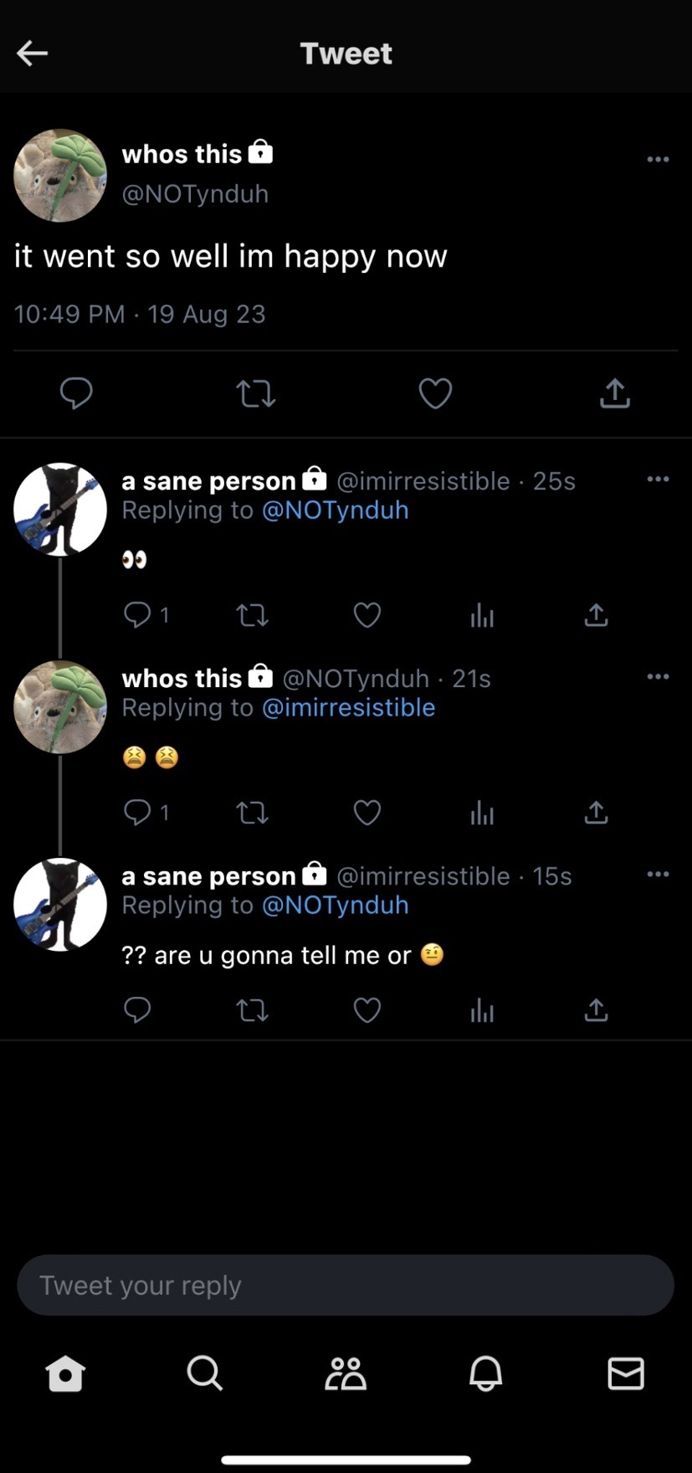View analytics for the tired-face emoji reply

(482, 813)
